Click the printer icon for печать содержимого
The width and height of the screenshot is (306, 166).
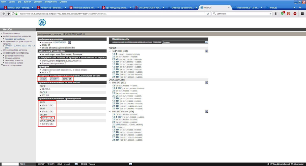(x=2, y=65)
